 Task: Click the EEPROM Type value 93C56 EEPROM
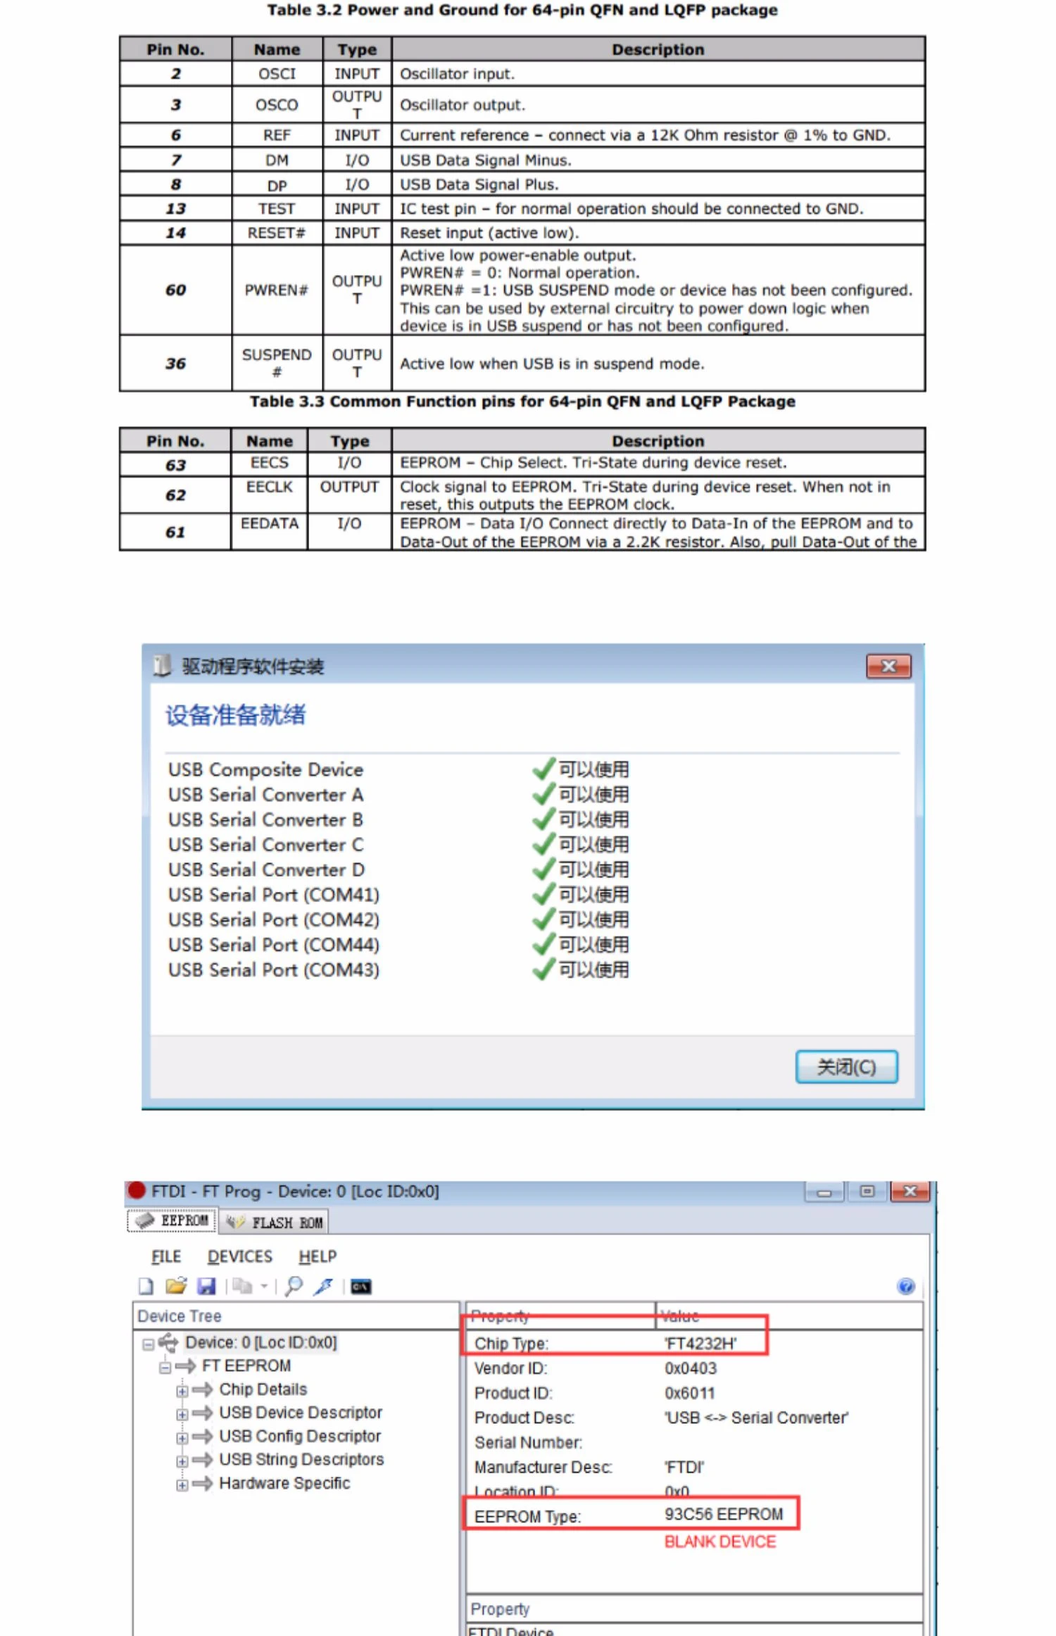click(724, 1514)
